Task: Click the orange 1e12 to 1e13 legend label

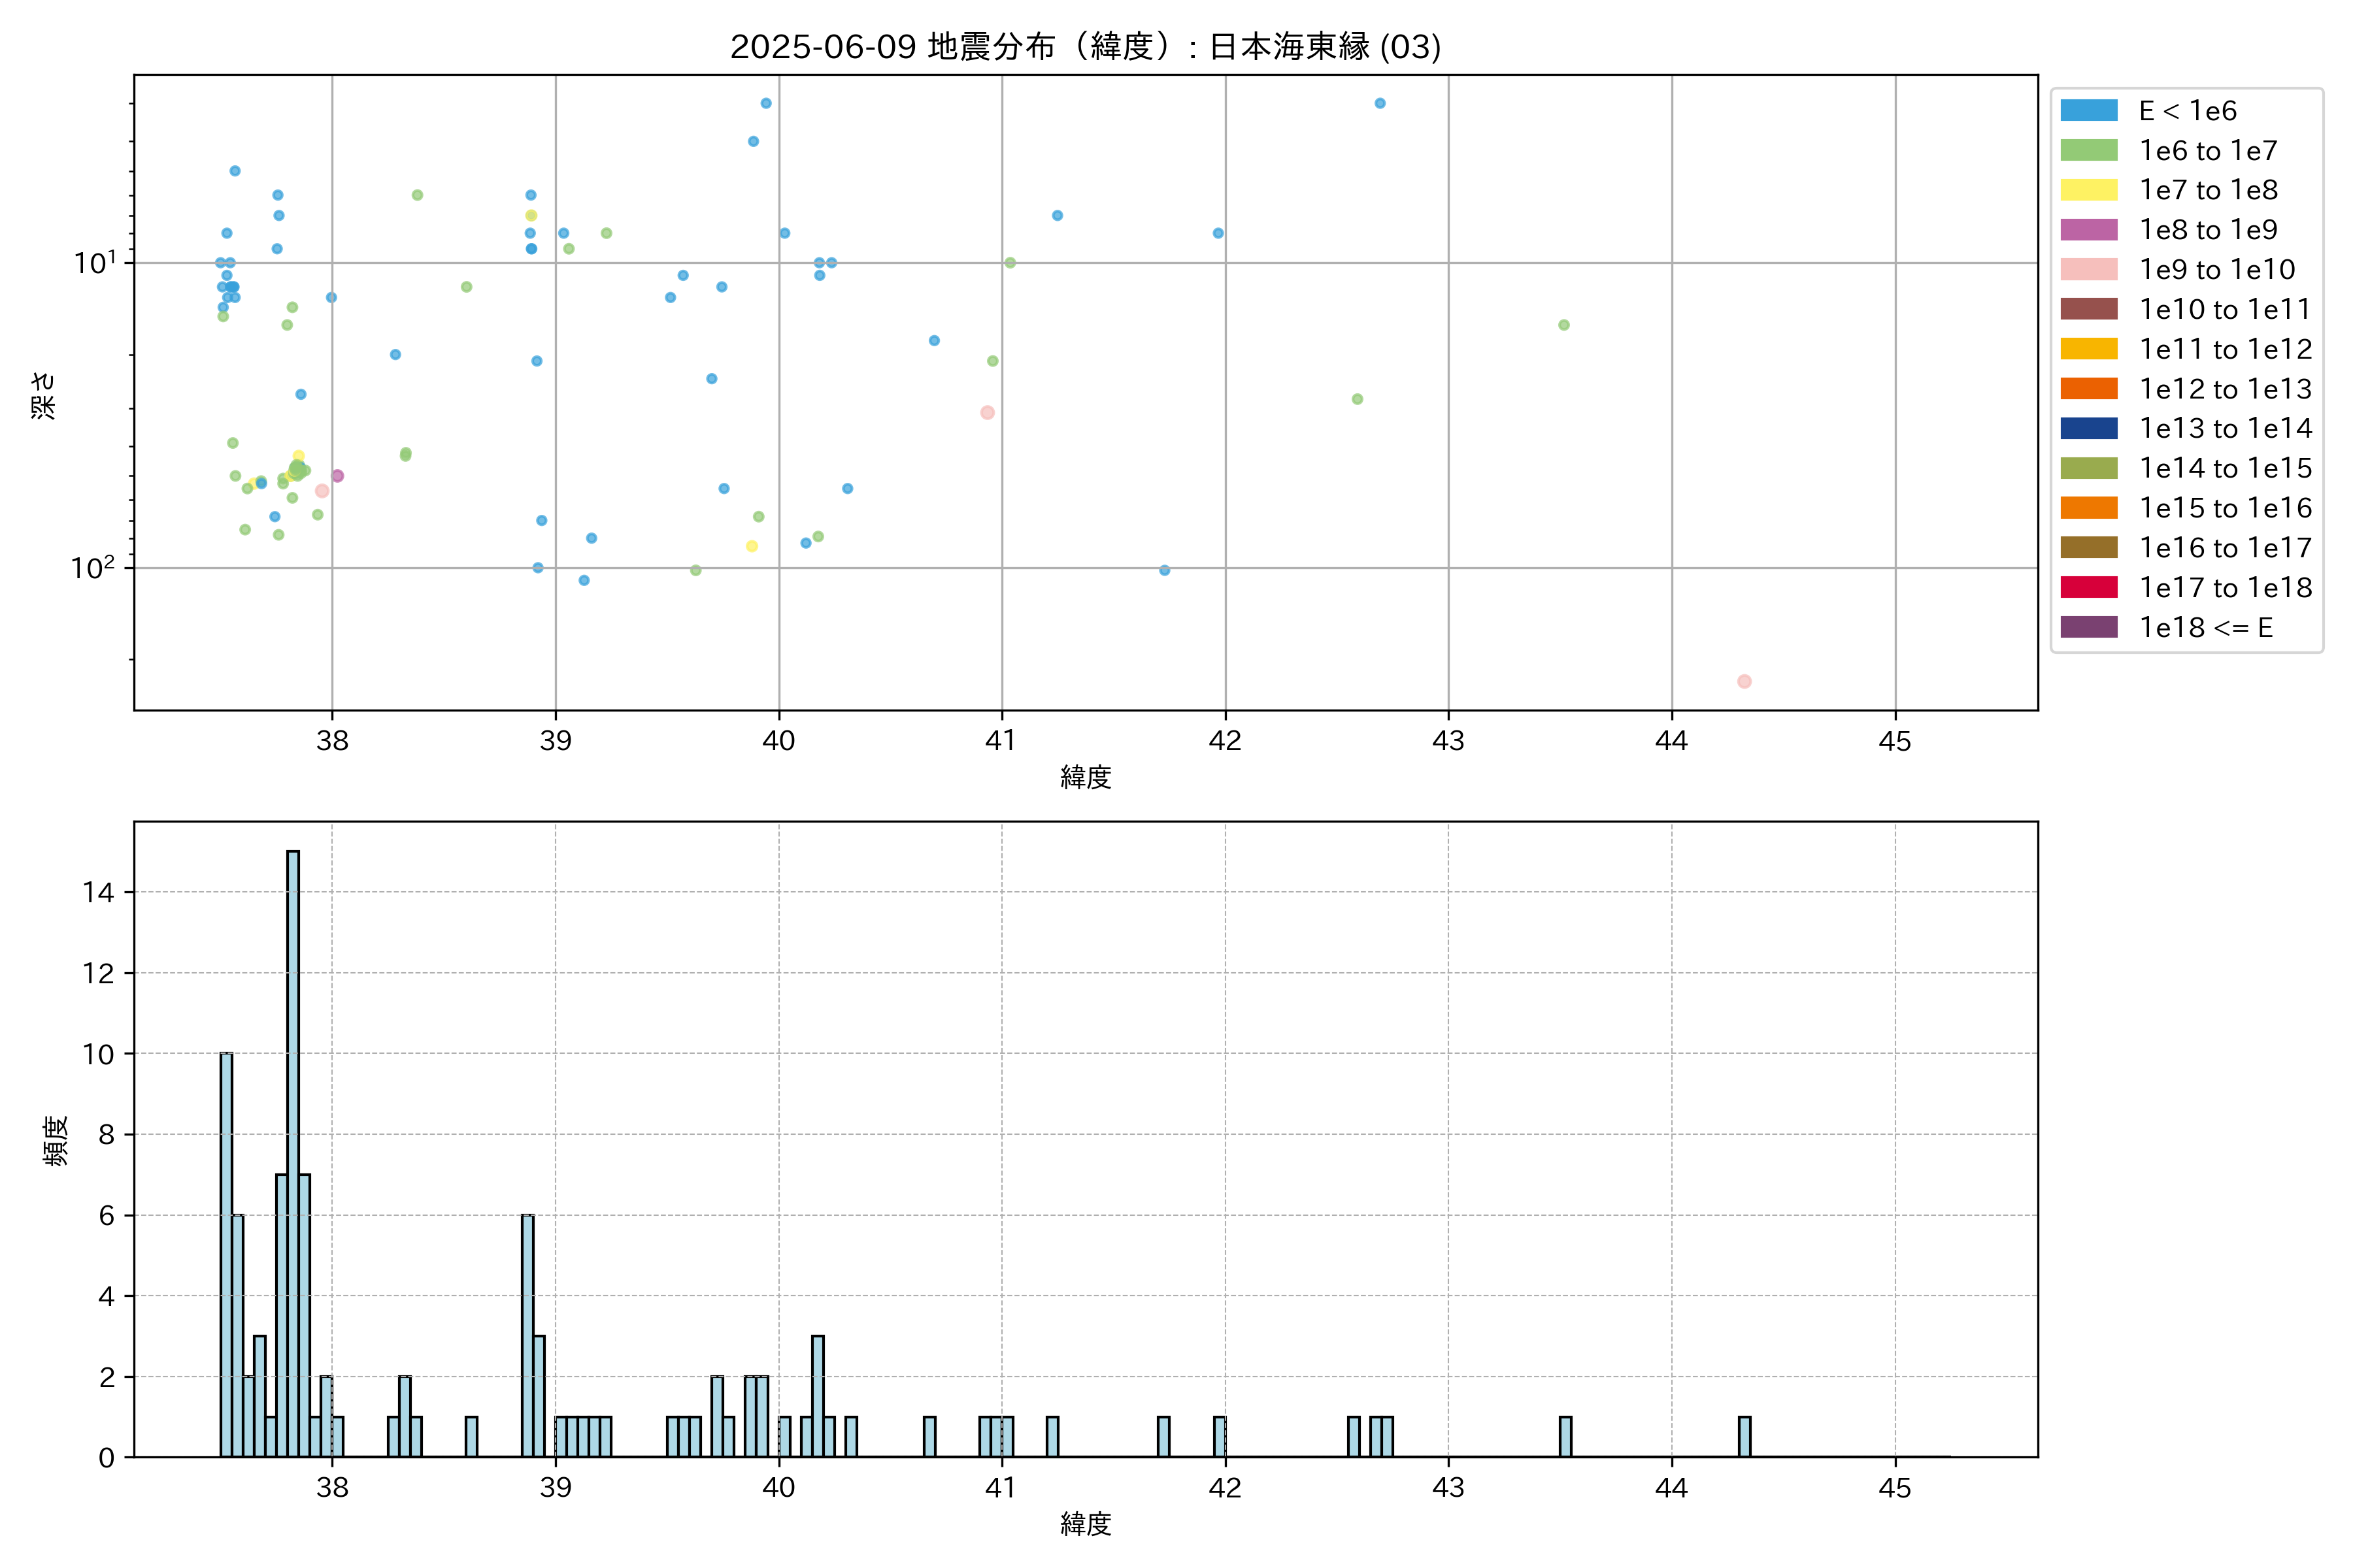Action: pos(2225,389)
